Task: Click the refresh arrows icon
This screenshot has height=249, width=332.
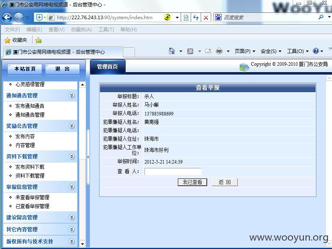Action: [x=196, y=18]
